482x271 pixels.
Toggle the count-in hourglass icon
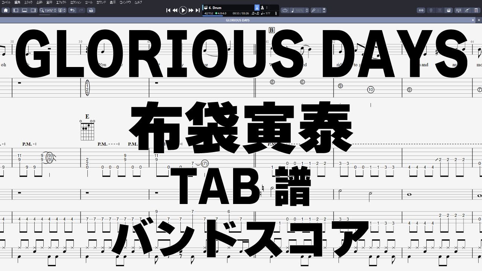point(257,8)
